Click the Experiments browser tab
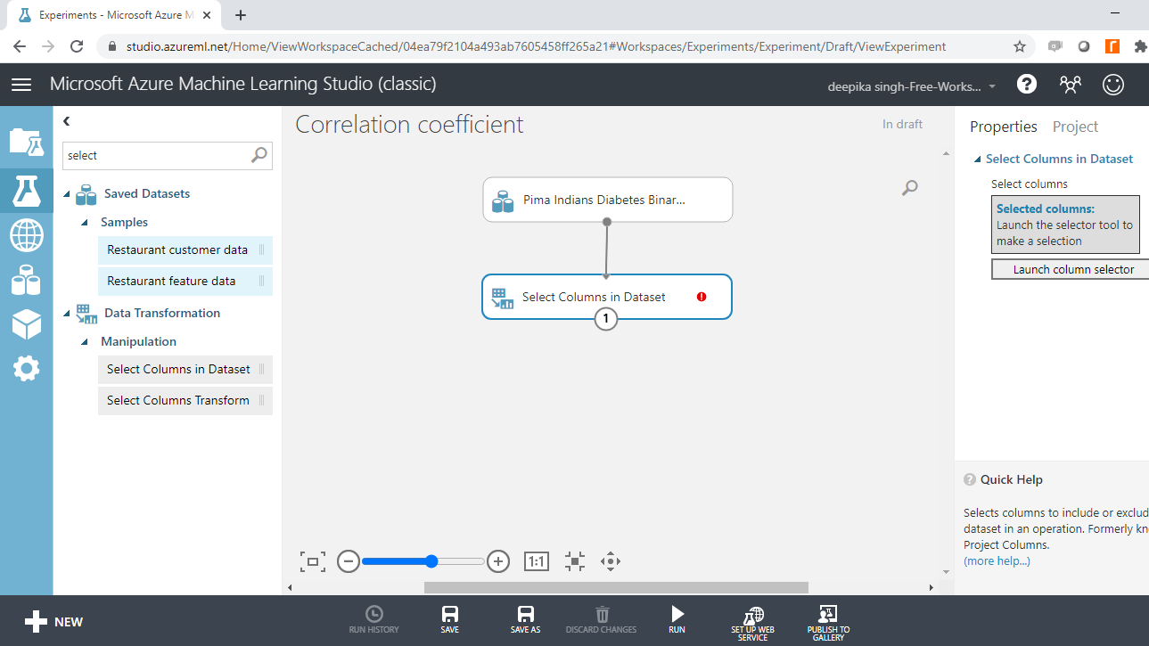This screenshot has width=1149, height=646. [112, 15]
